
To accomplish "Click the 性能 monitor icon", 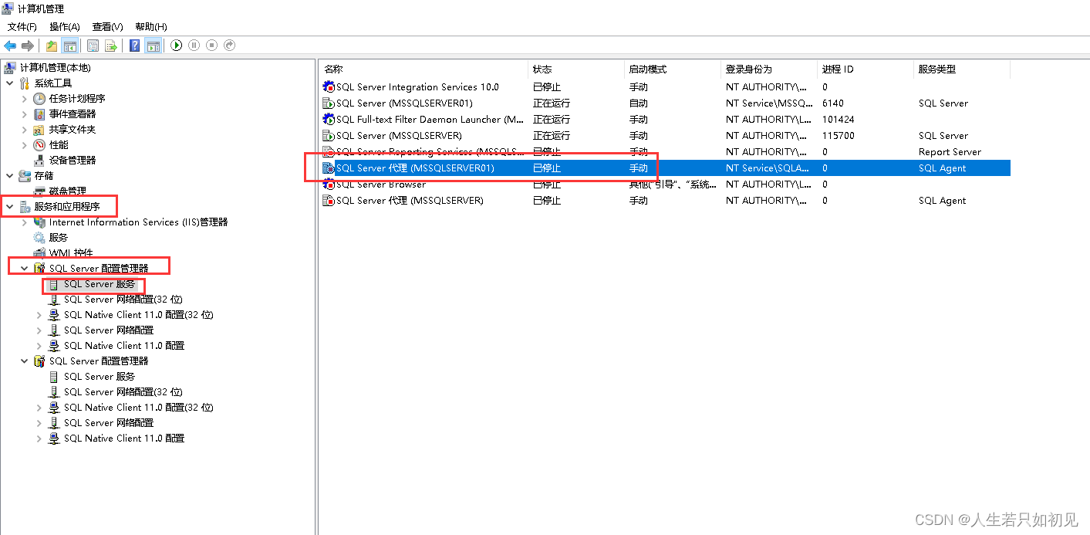I will [x=40, y=145].
